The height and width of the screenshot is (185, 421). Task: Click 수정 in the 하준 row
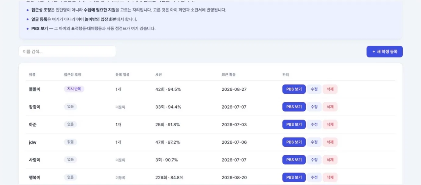(x=314, y=124)
